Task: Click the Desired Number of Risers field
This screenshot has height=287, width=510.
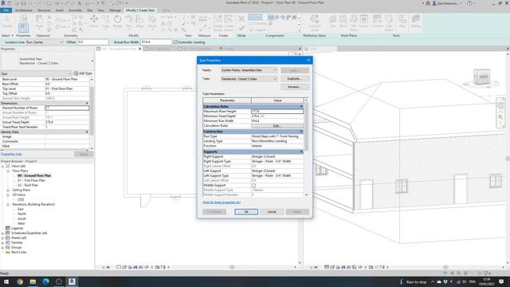Action: (x=67, y=108)
